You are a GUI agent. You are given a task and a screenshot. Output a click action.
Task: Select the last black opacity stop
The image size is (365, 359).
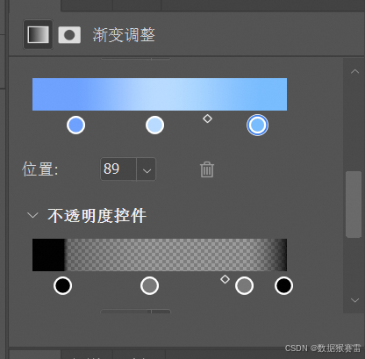tap(283, 285)
